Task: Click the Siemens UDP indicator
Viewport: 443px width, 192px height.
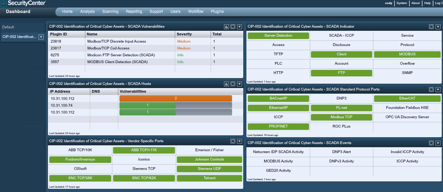Action: coord(209,169)
